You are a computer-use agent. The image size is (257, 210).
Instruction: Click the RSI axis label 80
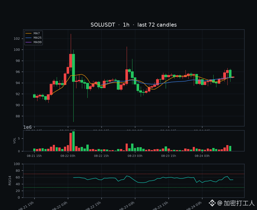[x=18, y=171]
